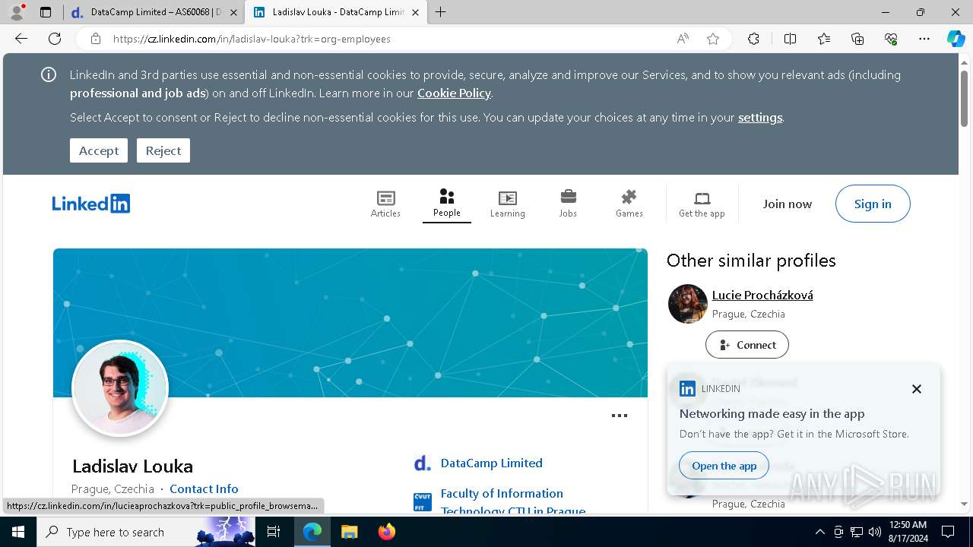Add this page to favorites
Viewport: 973px width, 547px height.
713,39
